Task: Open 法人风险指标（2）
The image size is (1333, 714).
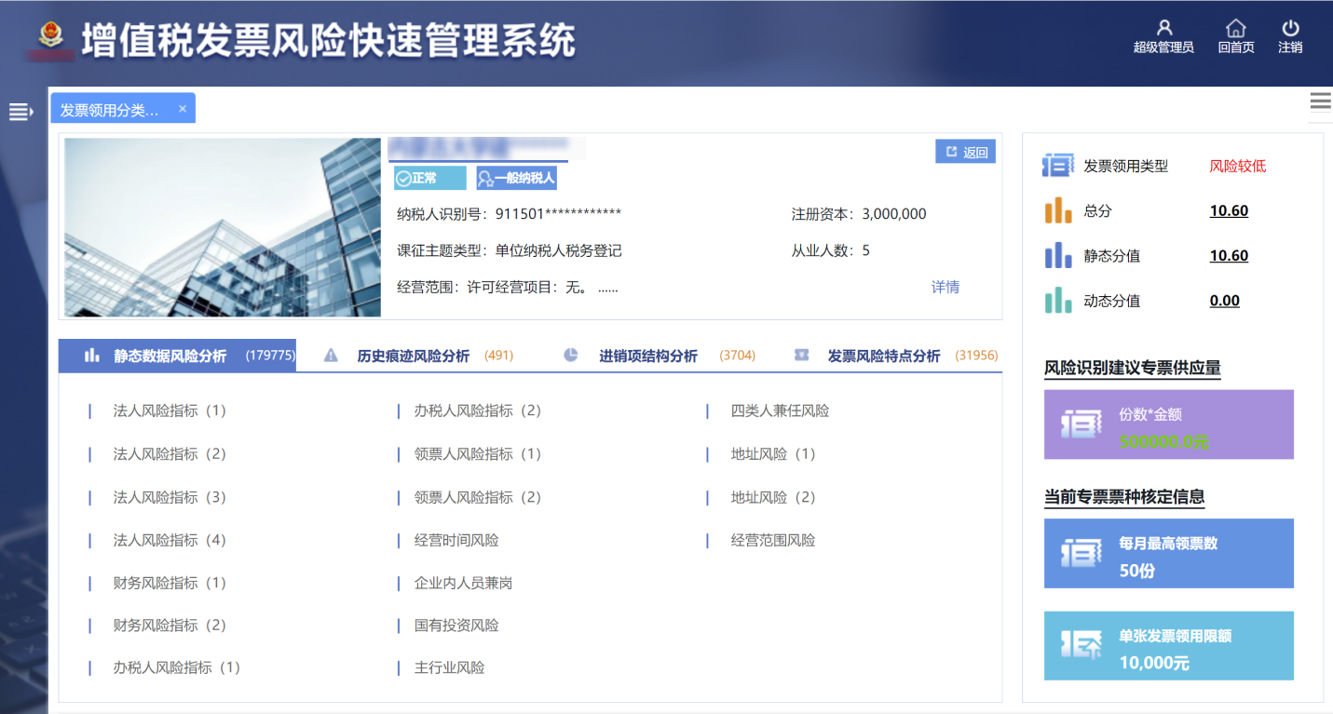Action: pyautogui.click(x=170, y=454)
